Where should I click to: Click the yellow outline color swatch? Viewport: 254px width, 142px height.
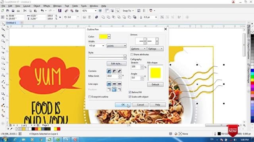[103, 37]
